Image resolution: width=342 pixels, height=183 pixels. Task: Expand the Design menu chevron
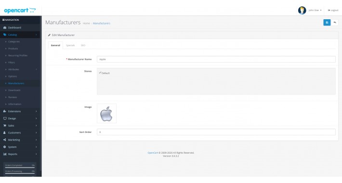pyautogui.click(x=36, y=118)
